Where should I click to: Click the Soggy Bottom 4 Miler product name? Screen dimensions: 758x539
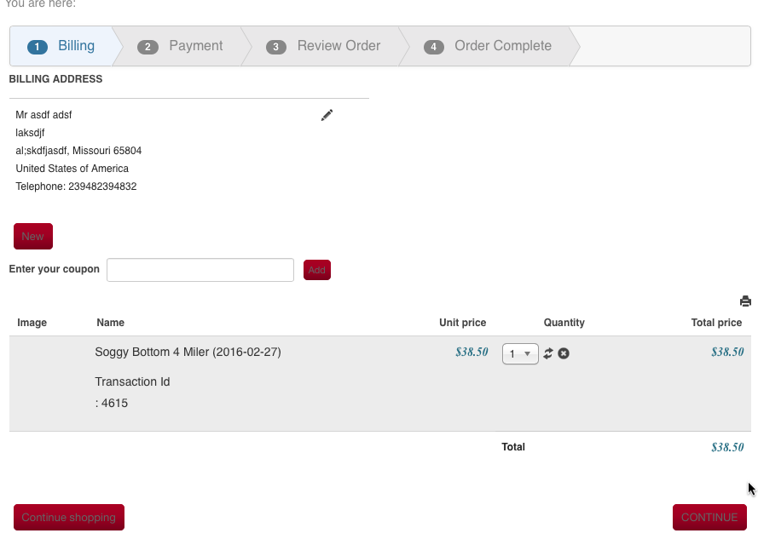(x=188, y=352)
